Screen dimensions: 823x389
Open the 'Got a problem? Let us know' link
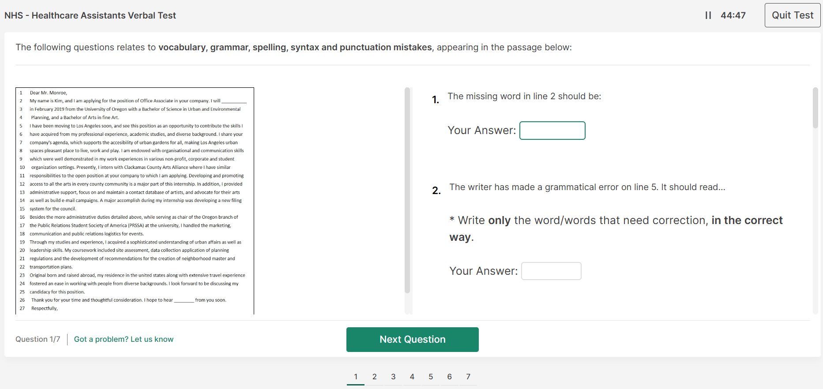(124, 339)
